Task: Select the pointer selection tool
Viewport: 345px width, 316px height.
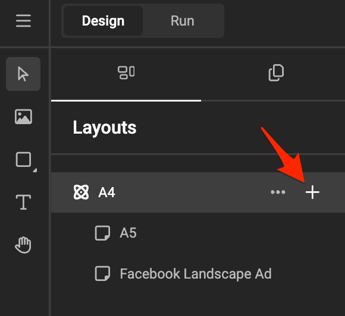Action: pos(23,74)
